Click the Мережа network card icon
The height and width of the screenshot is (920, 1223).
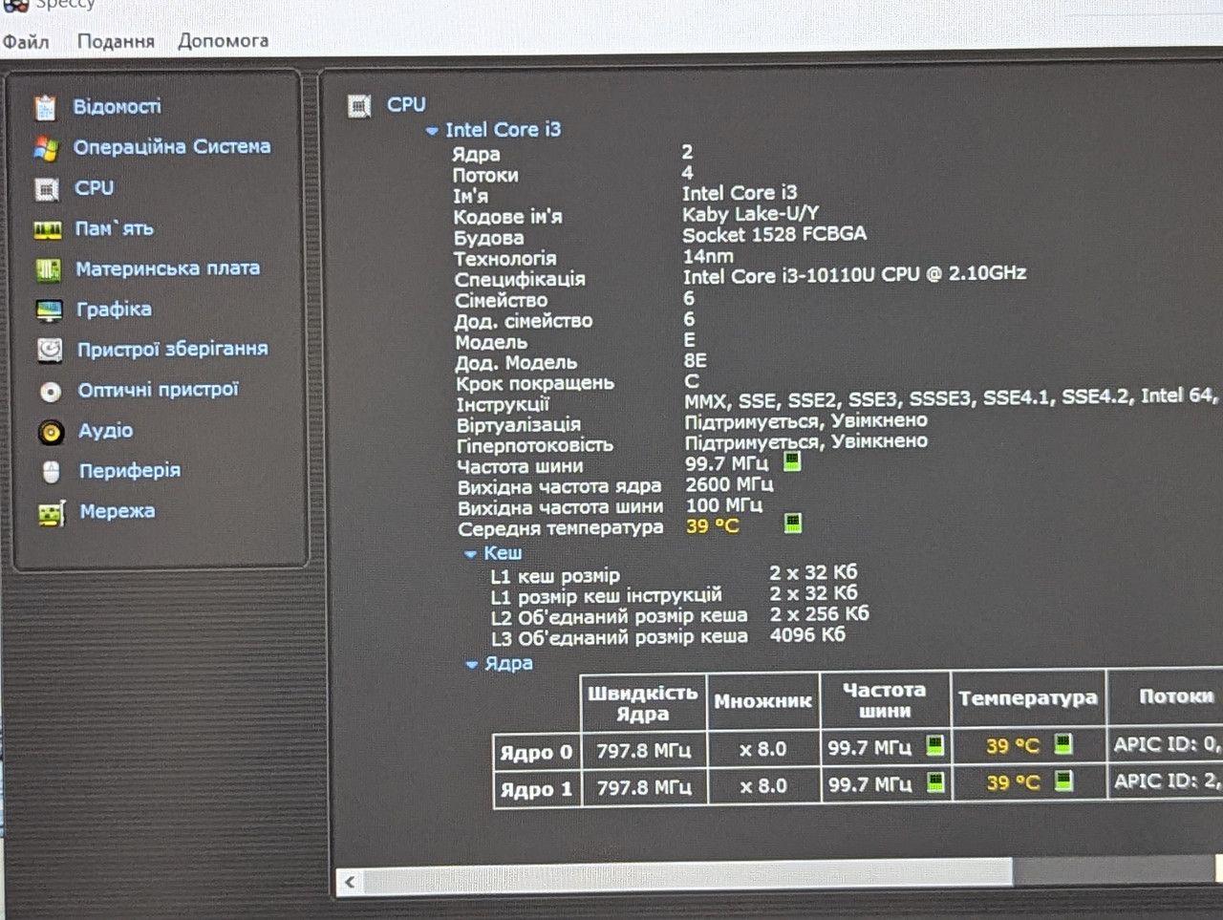click(52, 513)
